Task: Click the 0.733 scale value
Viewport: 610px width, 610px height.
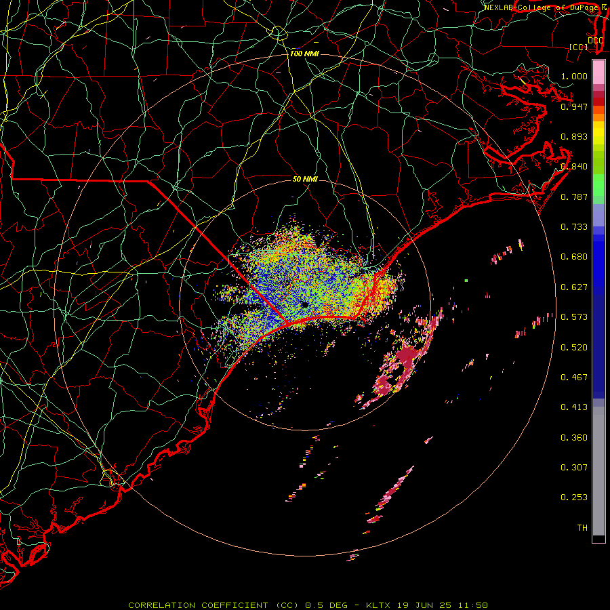Action: click(x=574, y=227)
